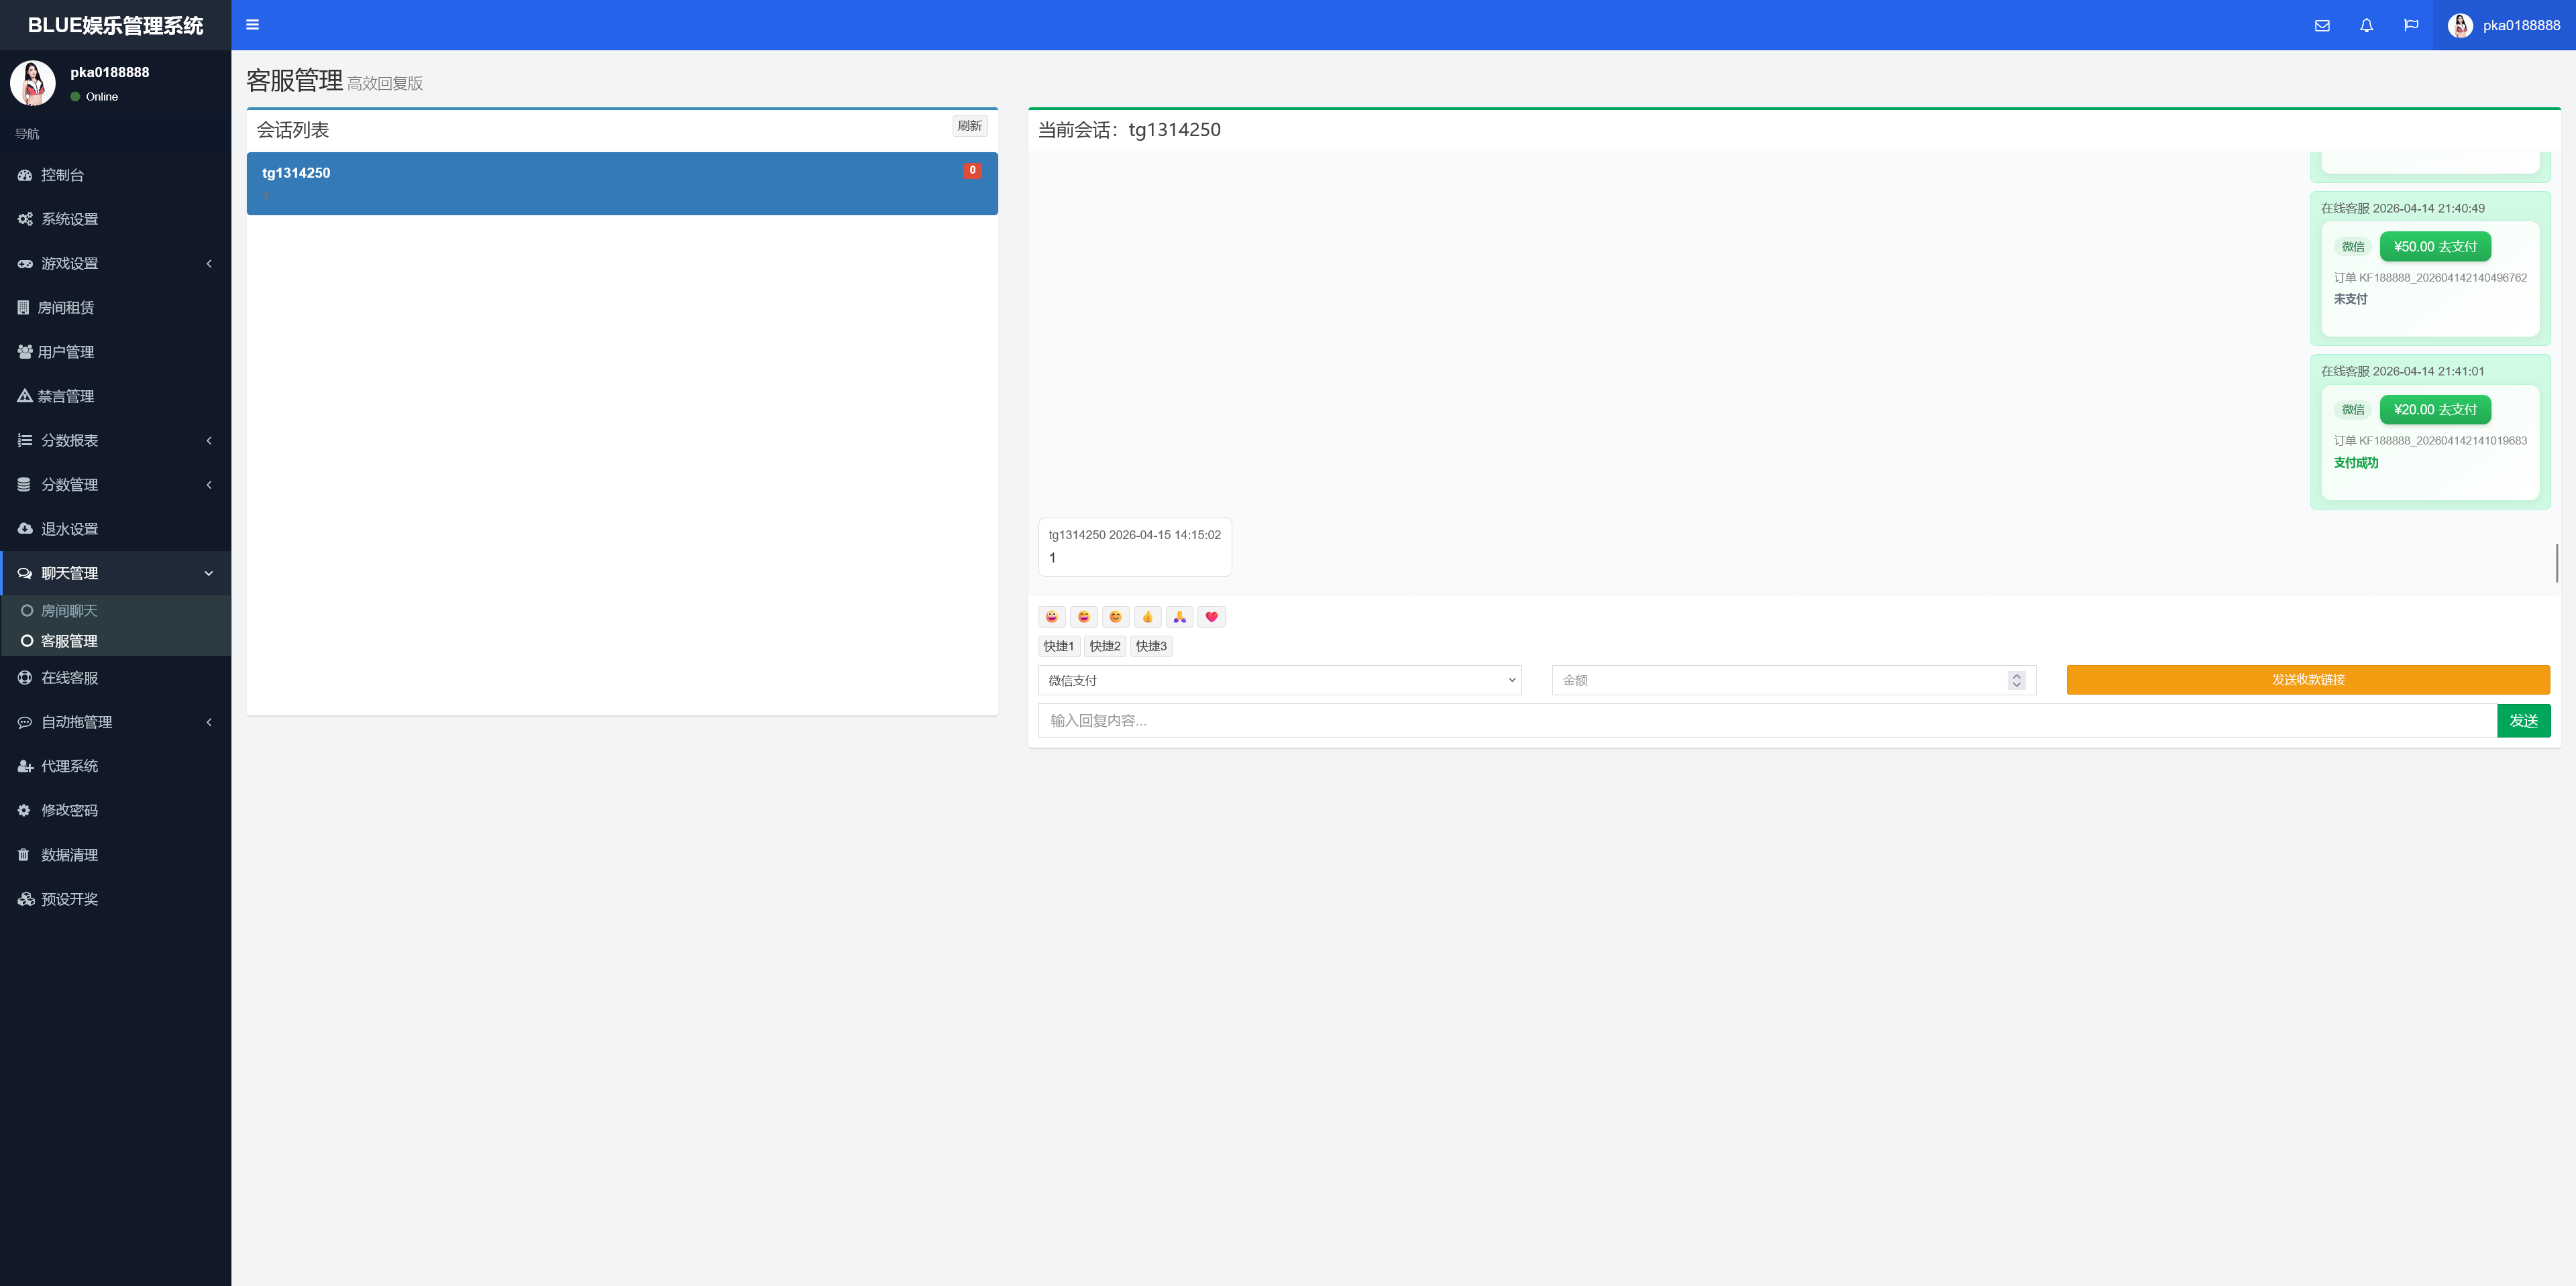
Task: Click order number ending 0496762
Action: point(2430,278)
